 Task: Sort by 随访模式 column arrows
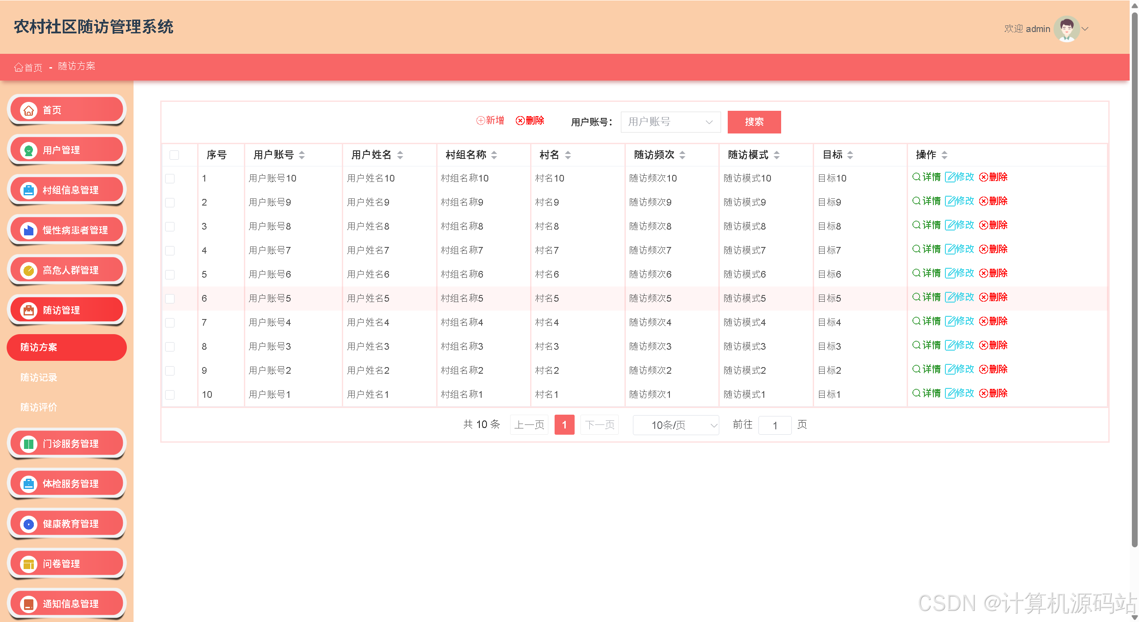point(777,155)
